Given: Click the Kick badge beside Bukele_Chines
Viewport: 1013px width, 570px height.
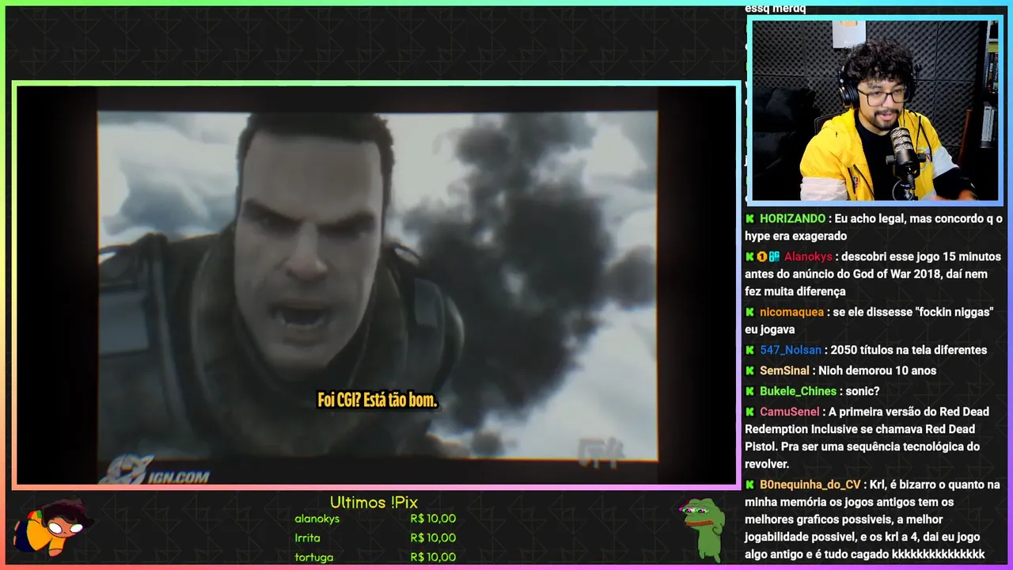Looking at the screenshot, I should (749, 391).
